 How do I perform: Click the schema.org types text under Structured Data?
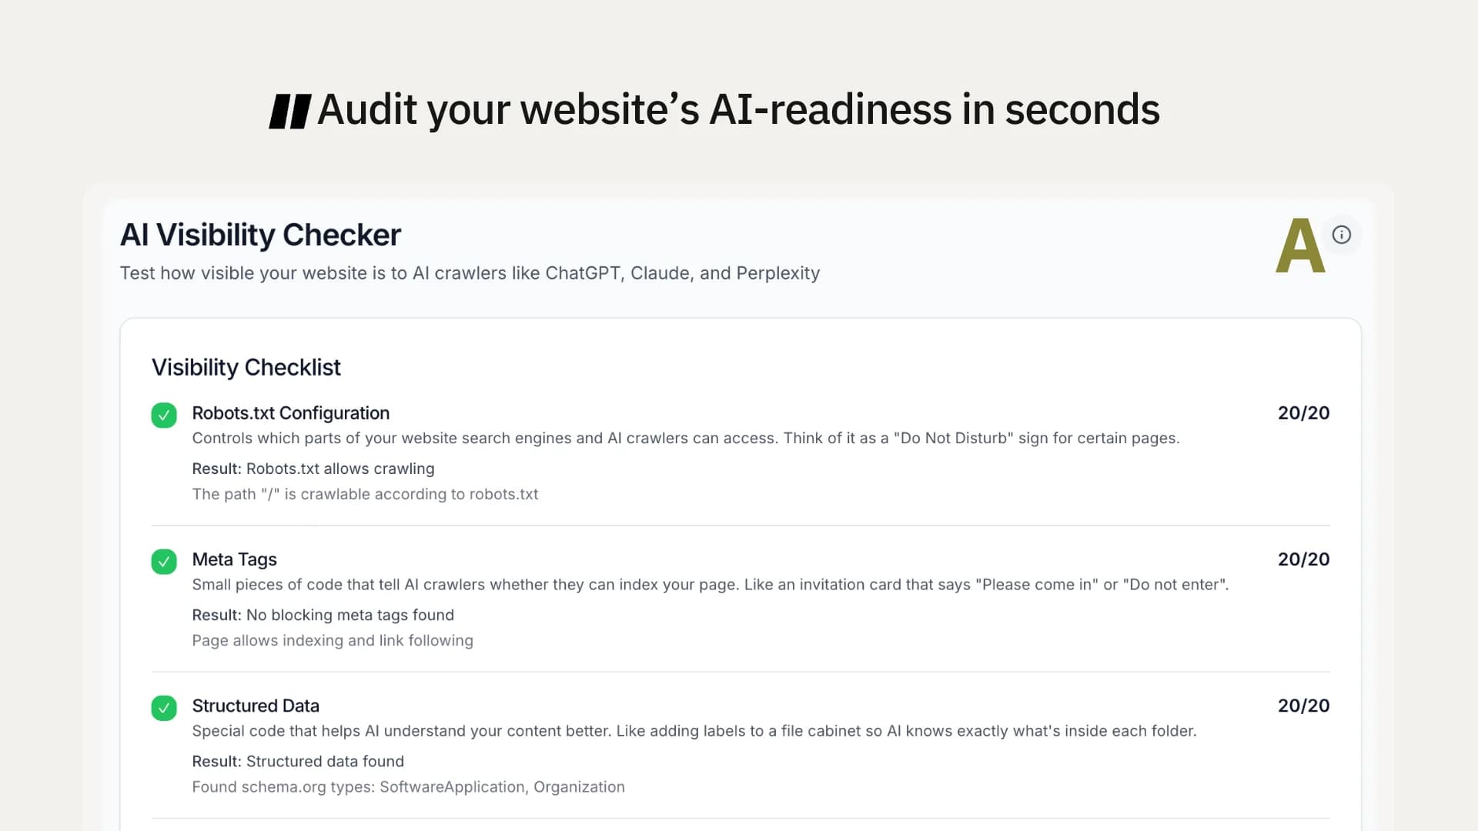409,786
